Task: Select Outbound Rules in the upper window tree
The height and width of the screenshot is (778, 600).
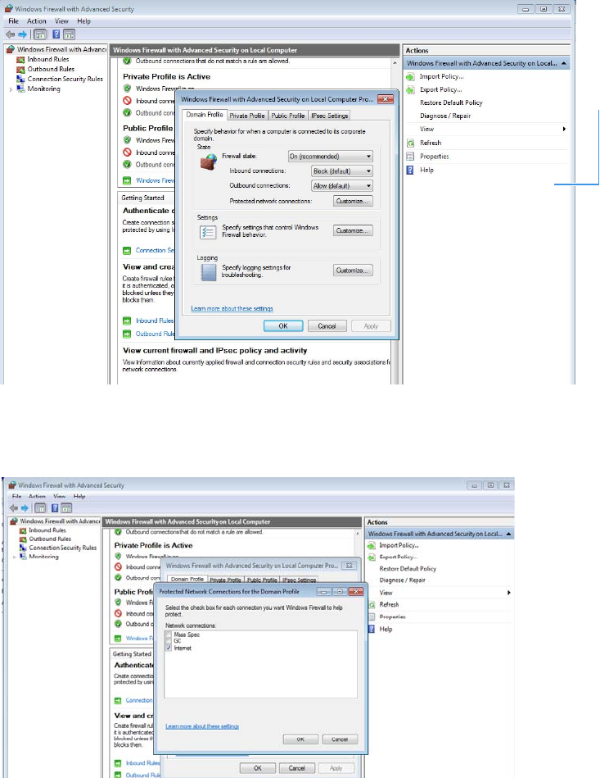Action: click(x=51, y=69)
